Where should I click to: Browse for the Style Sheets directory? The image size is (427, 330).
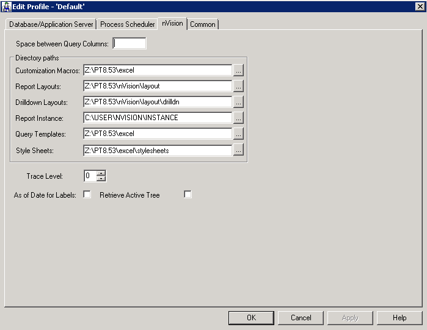[238, 150]
